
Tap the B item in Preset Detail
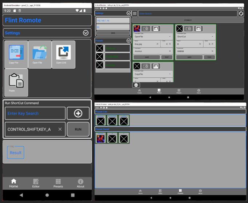coord(112,138)
